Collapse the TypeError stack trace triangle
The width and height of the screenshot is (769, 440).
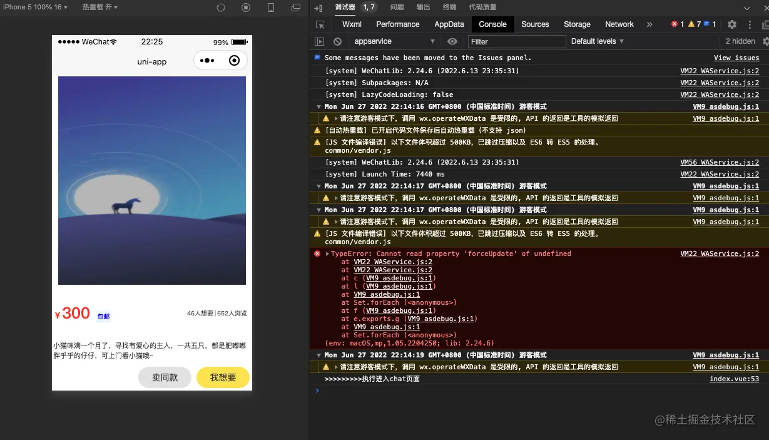[x=327, y=254]
